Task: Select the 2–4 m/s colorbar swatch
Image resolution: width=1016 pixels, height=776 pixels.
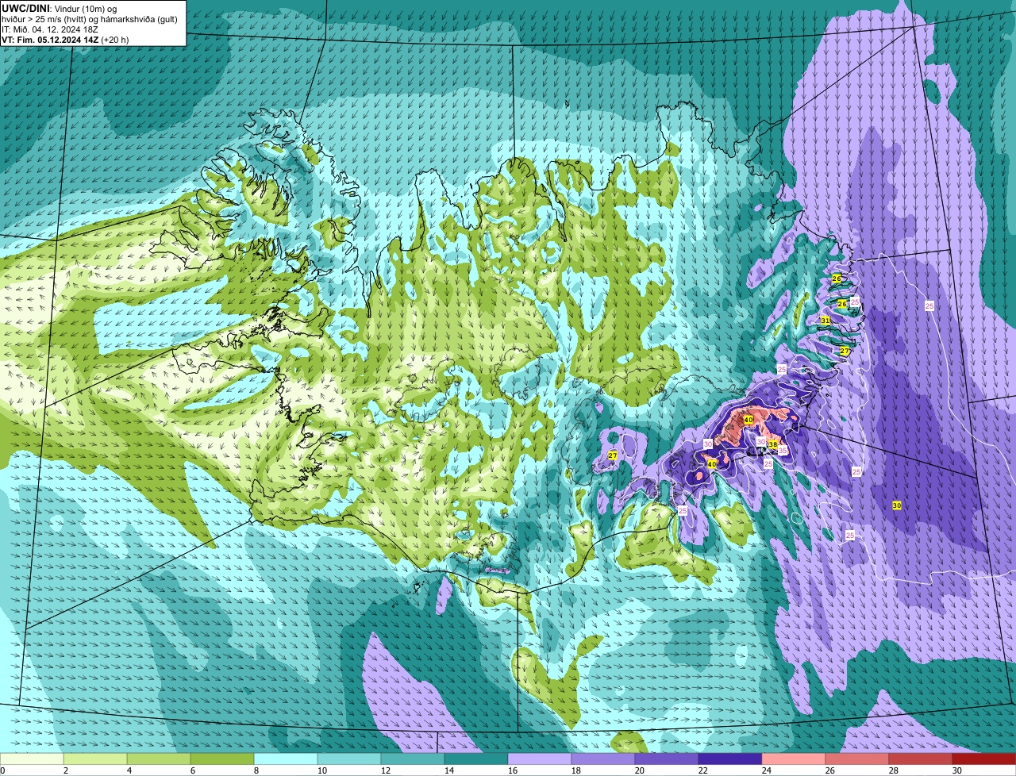Action: tap(95, 759)
